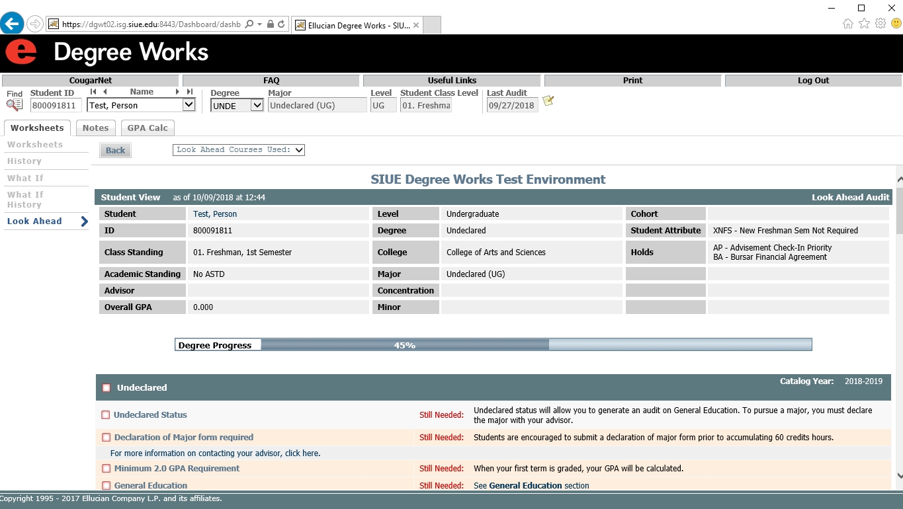
Task: Select What If in the sidebar
Action: coord(25,178)
